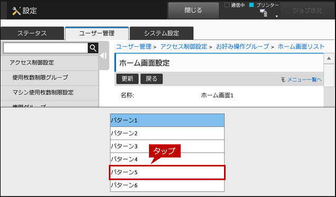Click the 戻る button
Viewport: 336px width, 197px height.
[x=152, y=79]
